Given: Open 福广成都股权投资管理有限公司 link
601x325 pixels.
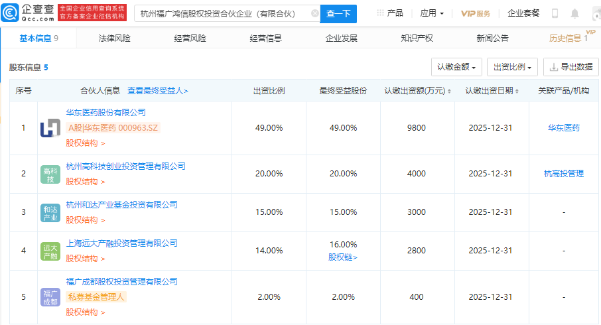Looking at the screenshot, I should point(121,282).
